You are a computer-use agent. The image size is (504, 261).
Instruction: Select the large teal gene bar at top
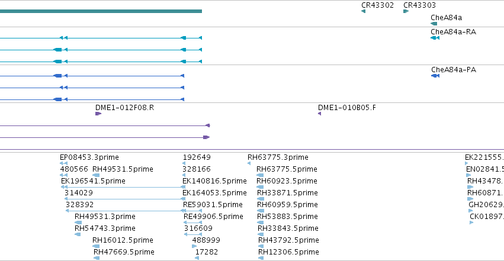(101, 11)
